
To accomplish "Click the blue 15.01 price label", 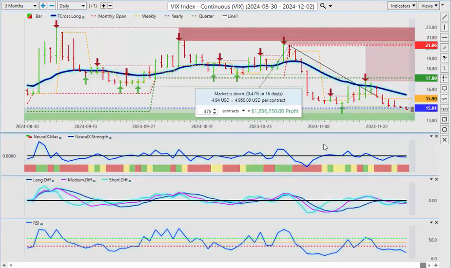I will (x=426, y=108).
